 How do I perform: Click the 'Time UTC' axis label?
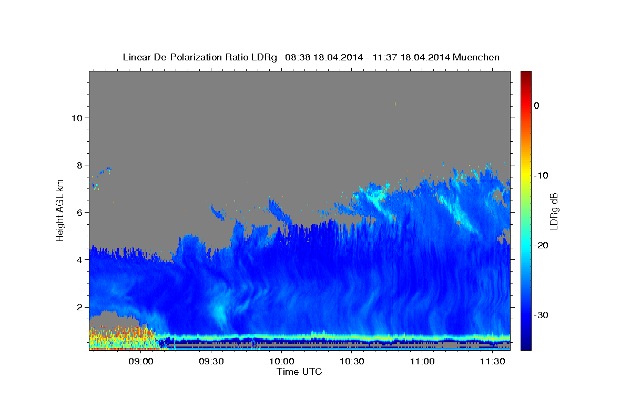[299, 372]
